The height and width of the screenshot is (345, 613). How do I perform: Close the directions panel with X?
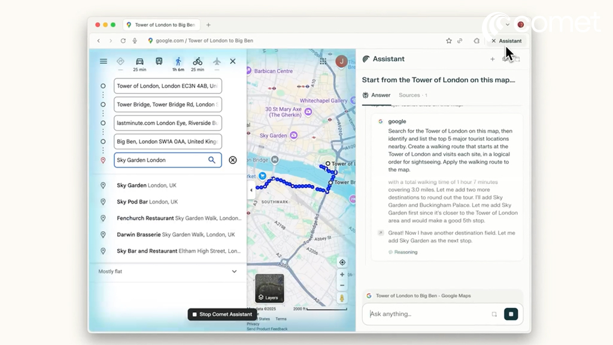coord(233,62)
